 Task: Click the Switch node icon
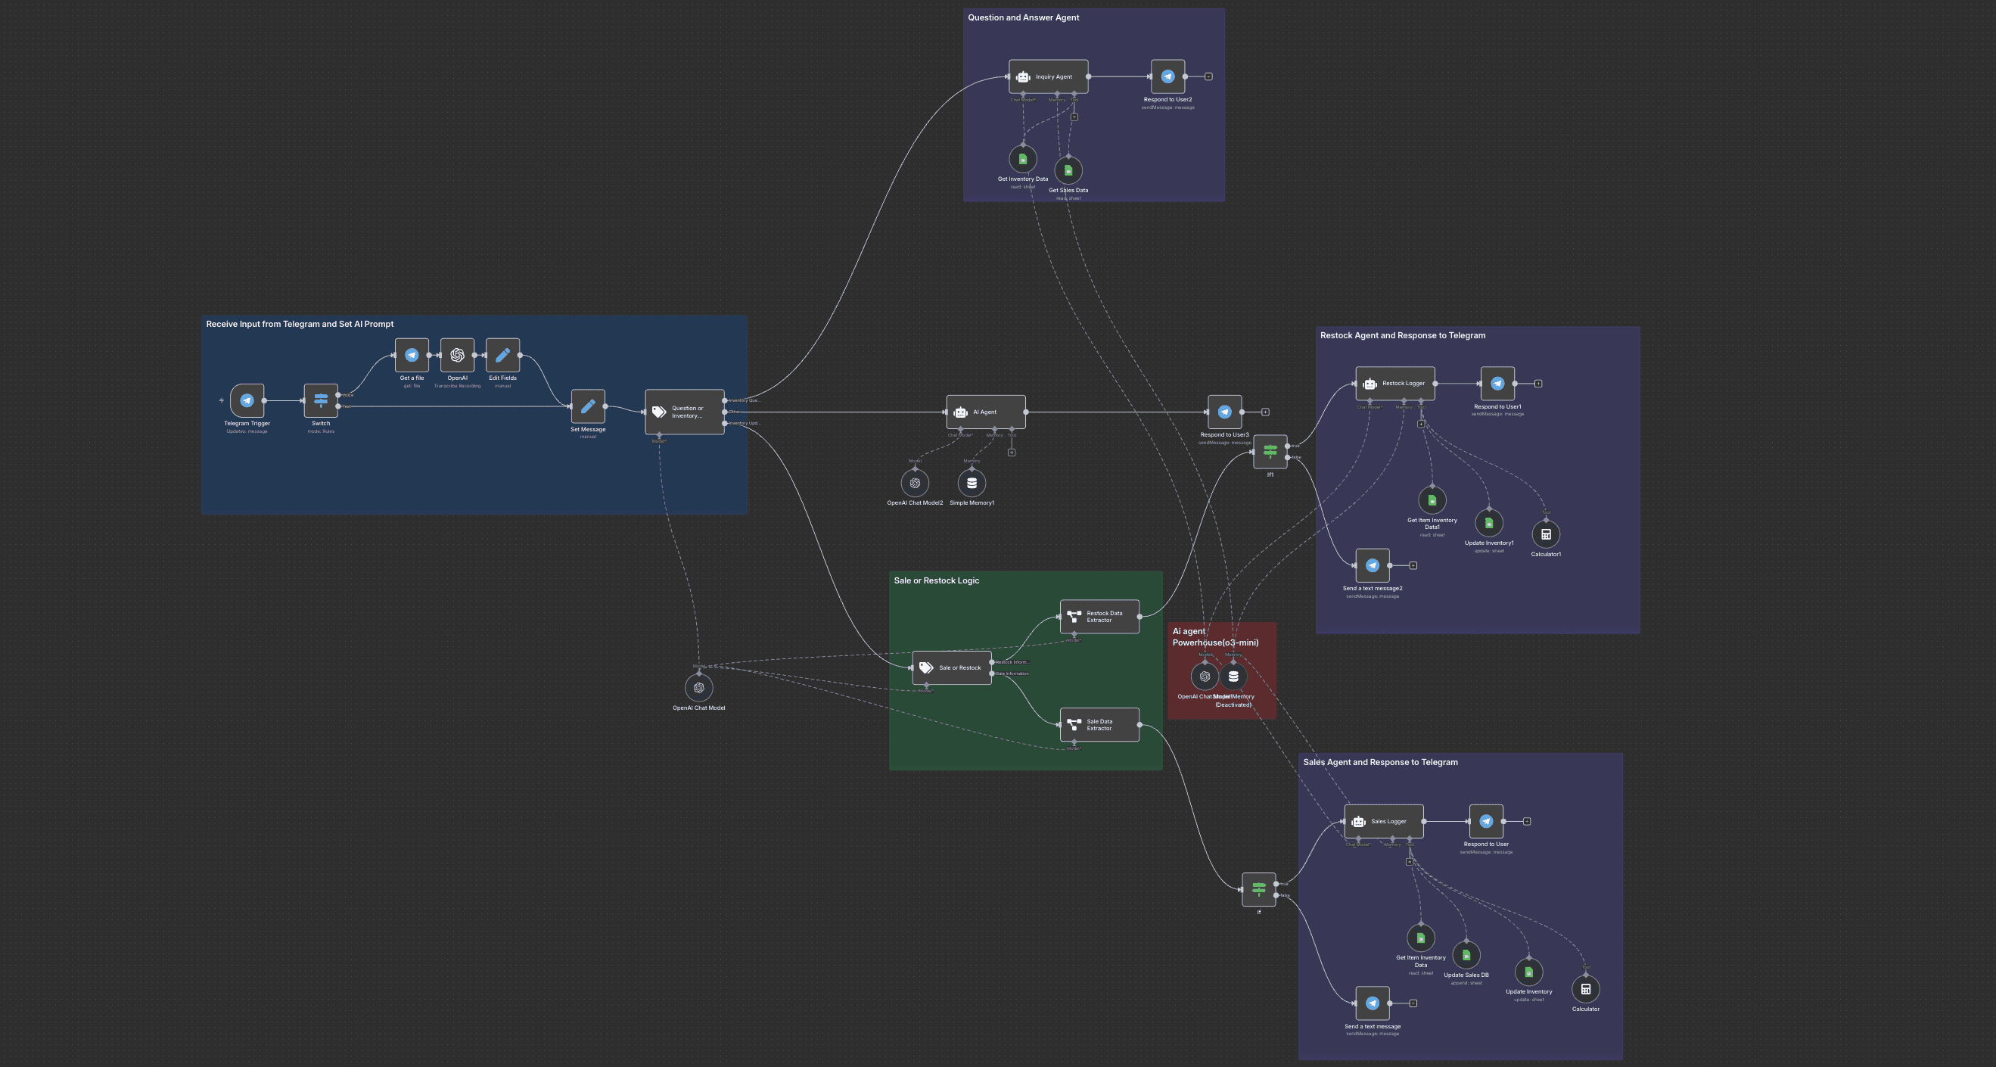pyautogui.click(x=321, y=400)
